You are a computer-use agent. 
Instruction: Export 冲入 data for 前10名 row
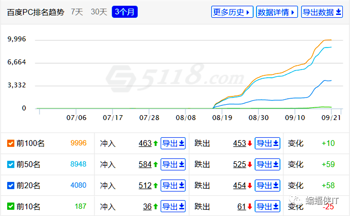click(173, 206)
